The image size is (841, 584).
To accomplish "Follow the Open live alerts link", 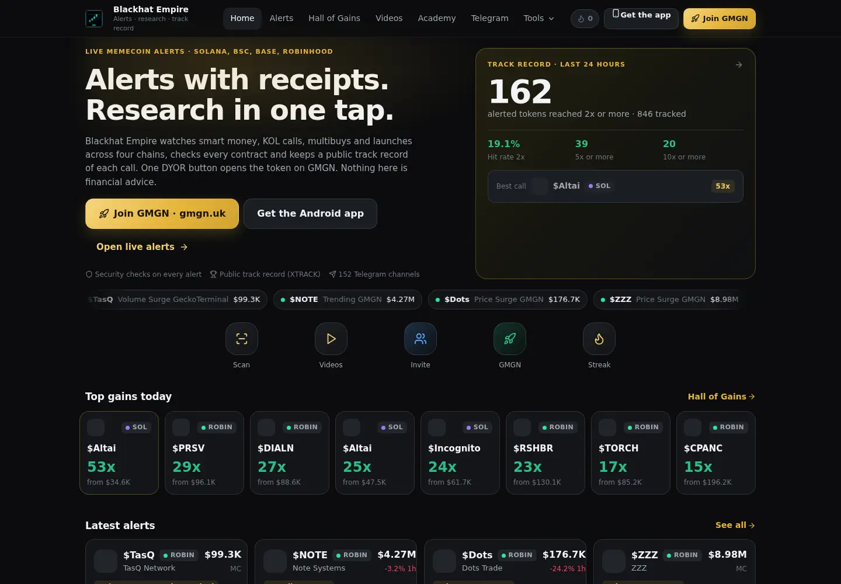I will 142,247.
